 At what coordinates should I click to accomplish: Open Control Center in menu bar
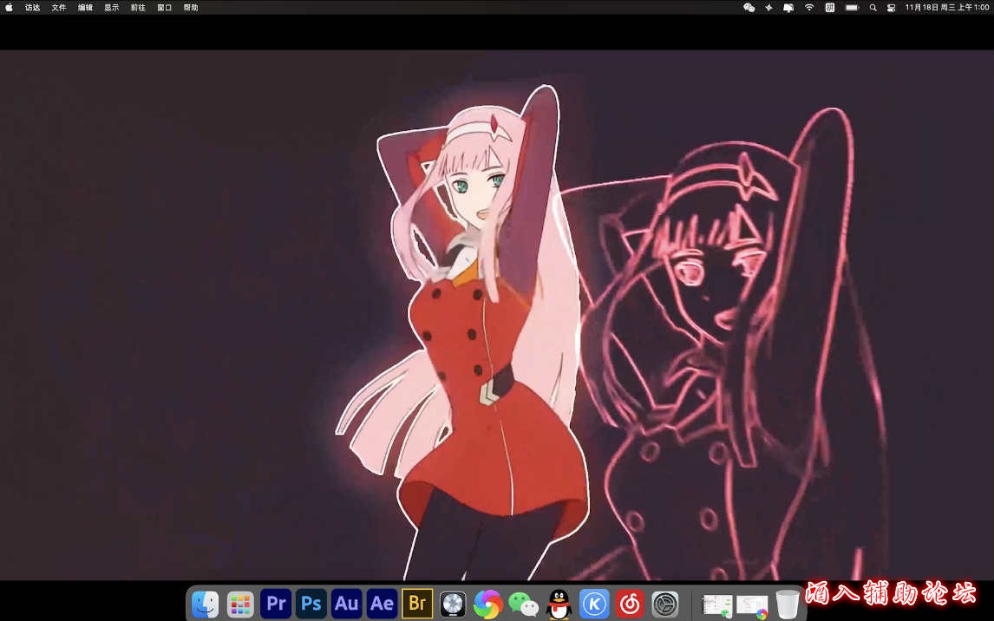(x=890, y=7)
